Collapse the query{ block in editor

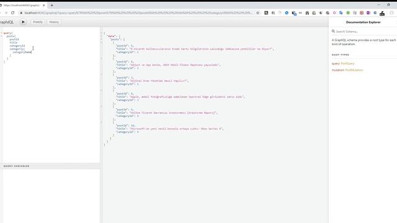tap(1, 33)
